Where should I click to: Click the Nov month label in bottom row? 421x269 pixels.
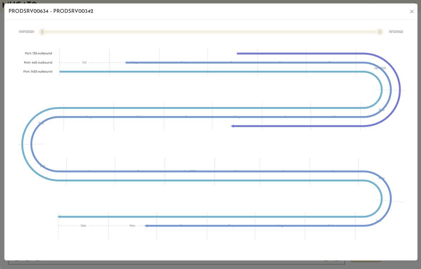point(132,226)
